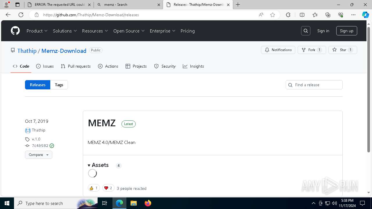This screenshot has height=209, width=372.
Task: Open Collections icon in Edge toolbar
Action: pos(328,15)
